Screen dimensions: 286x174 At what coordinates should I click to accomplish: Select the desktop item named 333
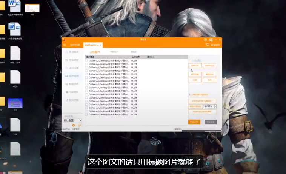click(x=32, y=9)
